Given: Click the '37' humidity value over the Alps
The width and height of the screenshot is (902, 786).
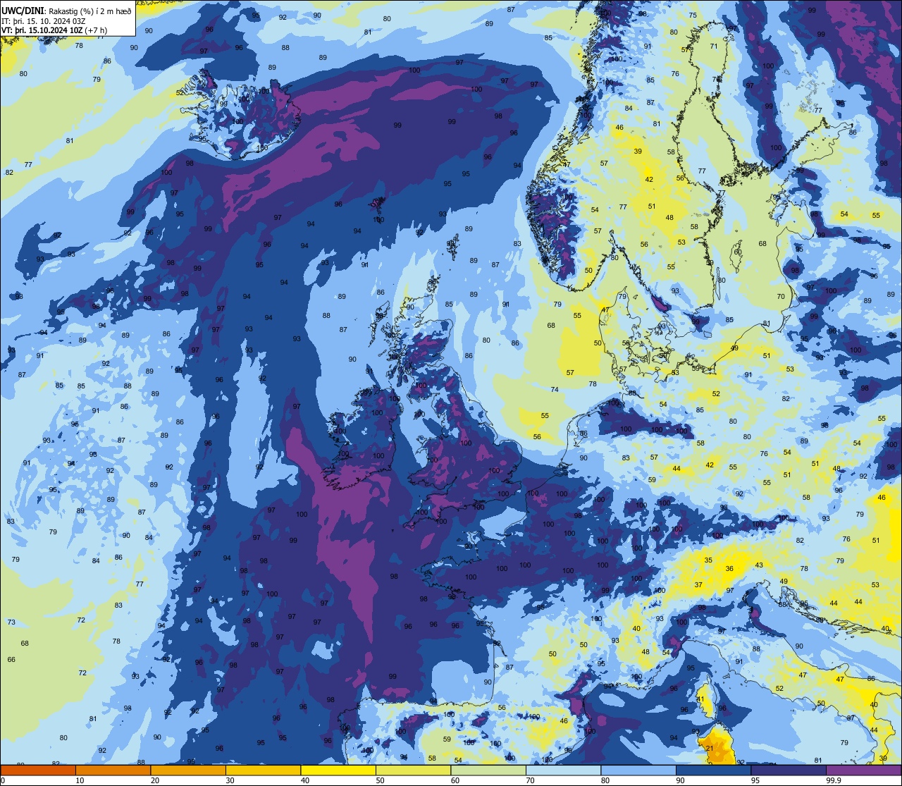Looking at the screenshot, I should [x=698, y=585].
